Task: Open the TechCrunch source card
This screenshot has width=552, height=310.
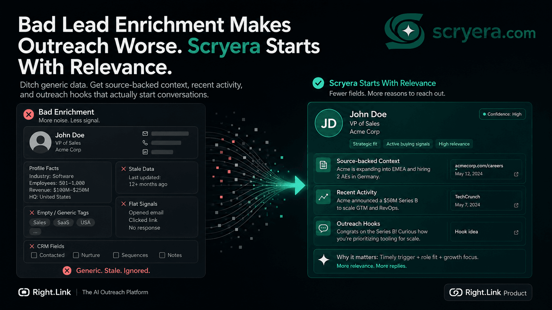Action: tap(486, 200)
